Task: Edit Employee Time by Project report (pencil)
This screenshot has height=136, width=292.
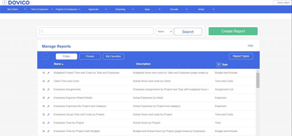Action: tap(48, 123)
